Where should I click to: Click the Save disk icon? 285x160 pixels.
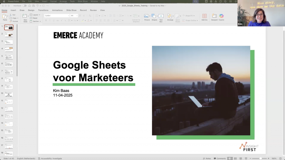coord(33,6)
